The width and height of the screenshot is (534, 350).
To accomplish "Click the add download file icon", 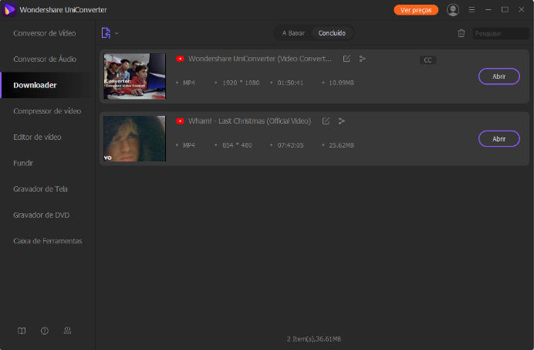I will [106, 33].
